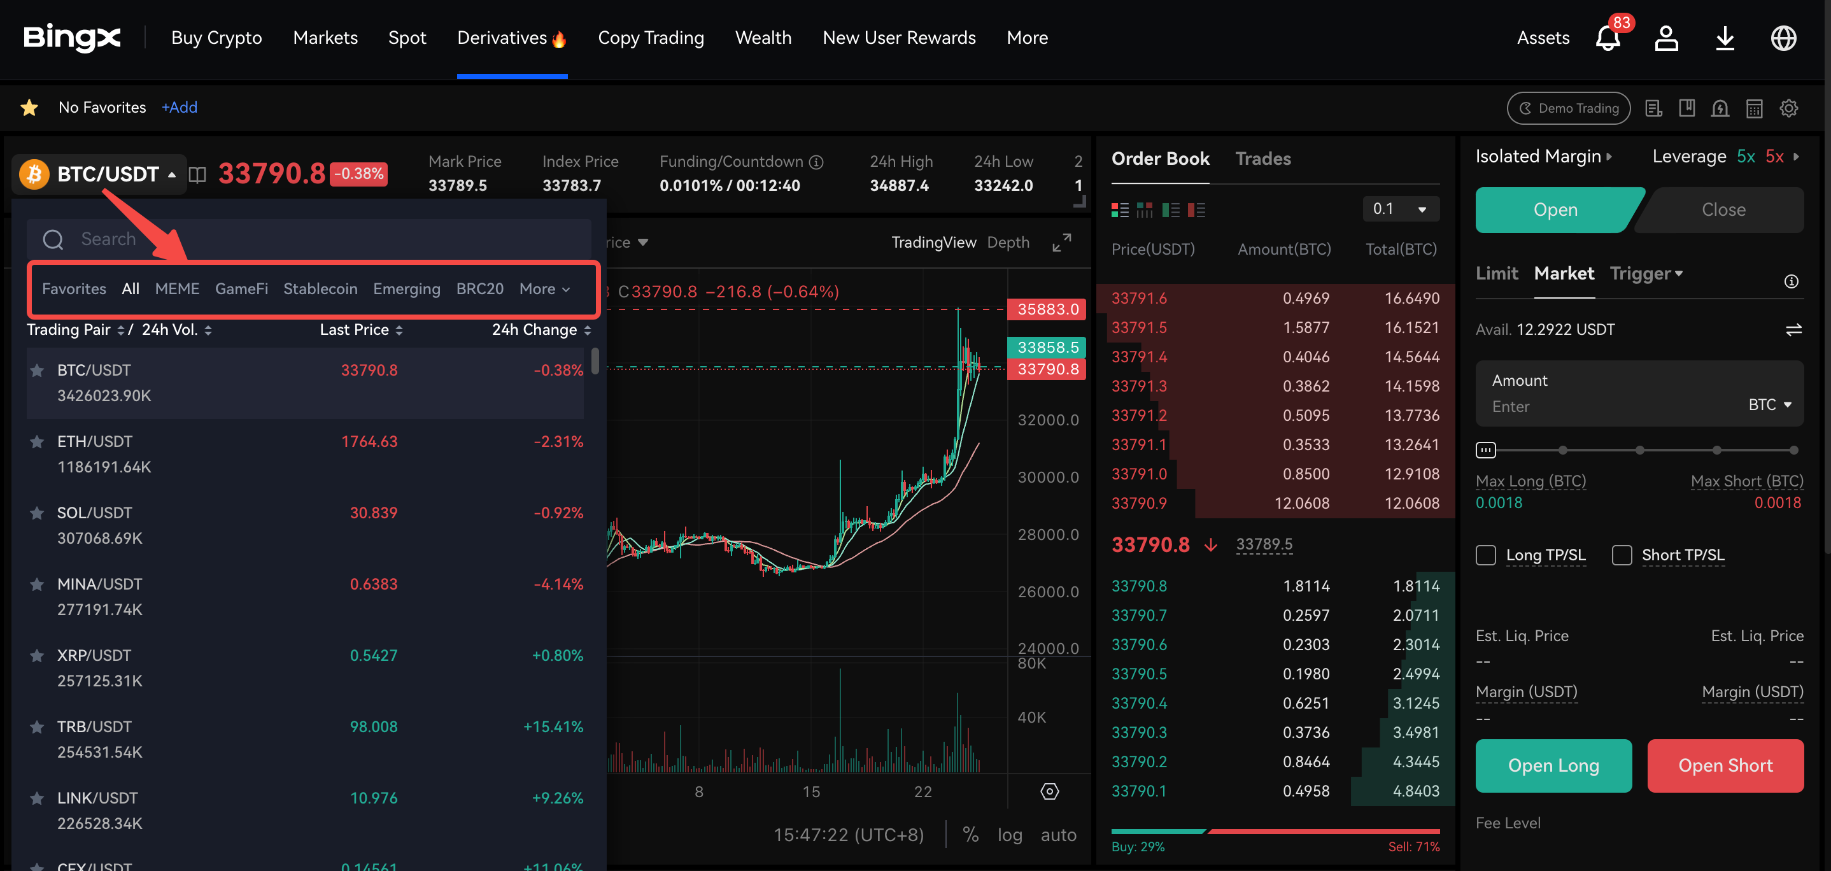This screenshot has width=1831, height=871.
Task: Open the BTC amount unit dropdown
Action: (1770, 404)
